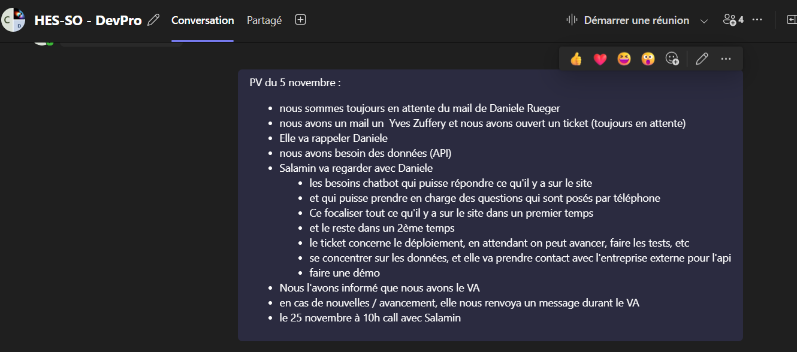Expand the Démarrer une réunion dropdown arrow
This screenshot has width=797, height=352.
[704, 21]
